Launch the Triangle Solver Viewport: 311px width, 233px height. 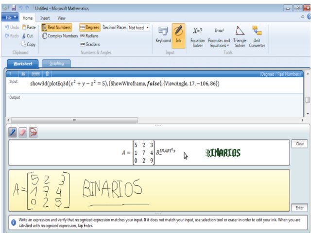(x=240, y=36)
